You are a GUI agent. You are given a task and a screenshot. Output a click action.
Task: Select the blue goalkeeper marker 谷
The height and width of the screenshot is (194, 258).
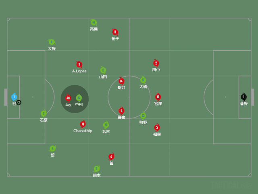pyautogui.click(x=14, y=97)
